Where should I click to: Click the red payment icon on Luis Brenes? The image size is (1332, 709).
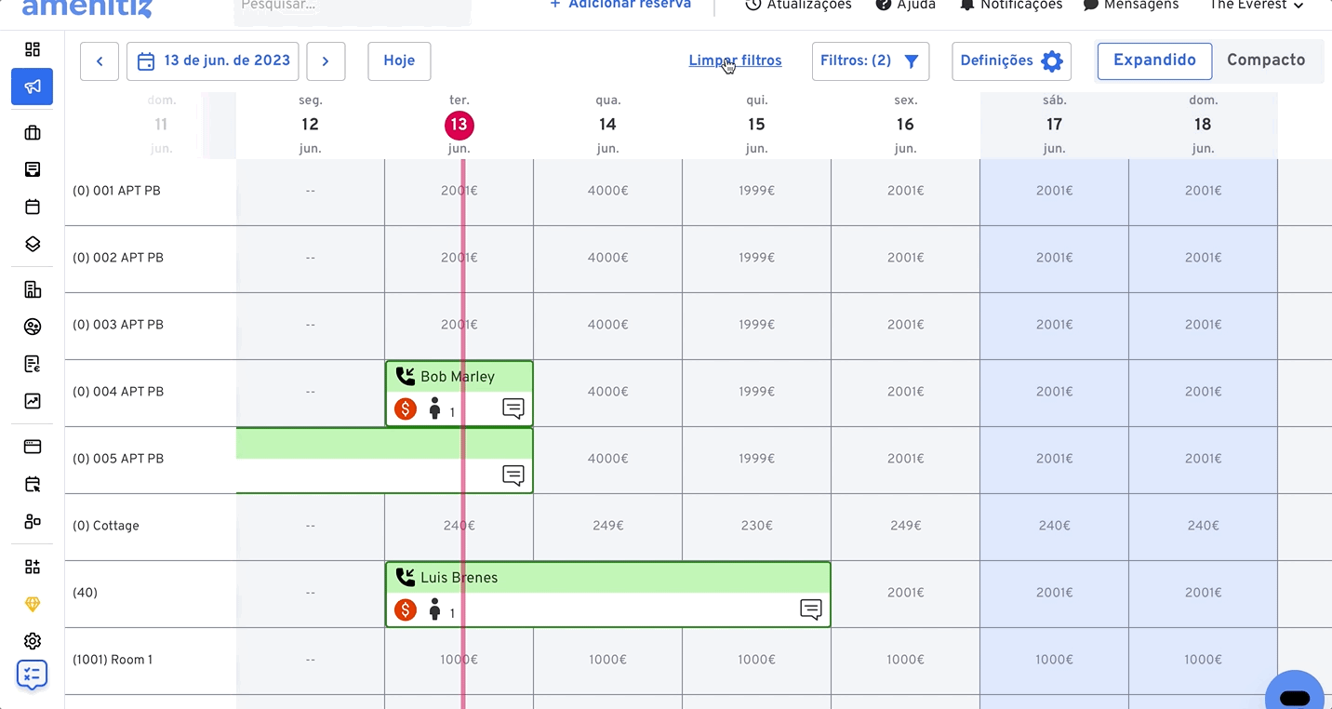click(406, 610)
